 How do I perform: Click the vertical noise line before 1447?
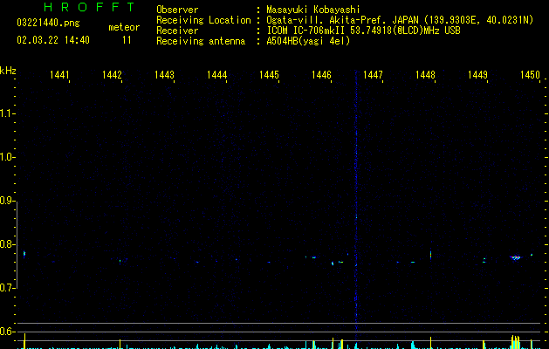click(356, 202)
